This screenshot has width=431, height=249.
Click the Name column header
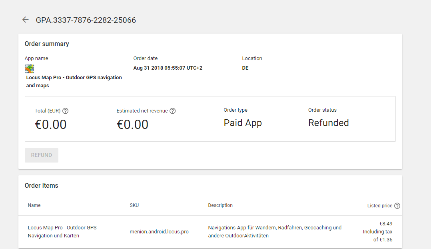(x=34, y=205)
